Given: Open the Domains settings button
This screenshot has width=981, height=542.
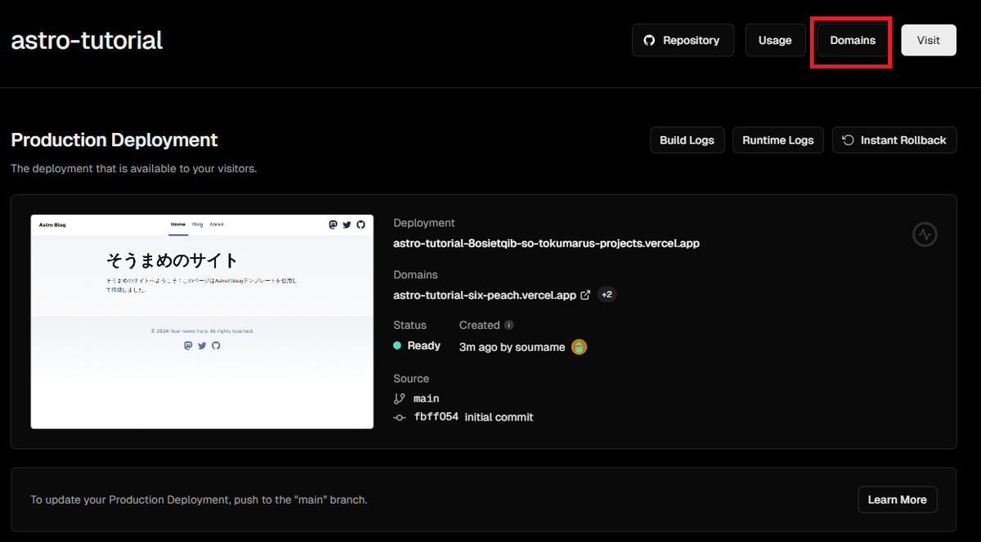Looking at the screenshot, I should pyautogui.click(x=853, y=40).
